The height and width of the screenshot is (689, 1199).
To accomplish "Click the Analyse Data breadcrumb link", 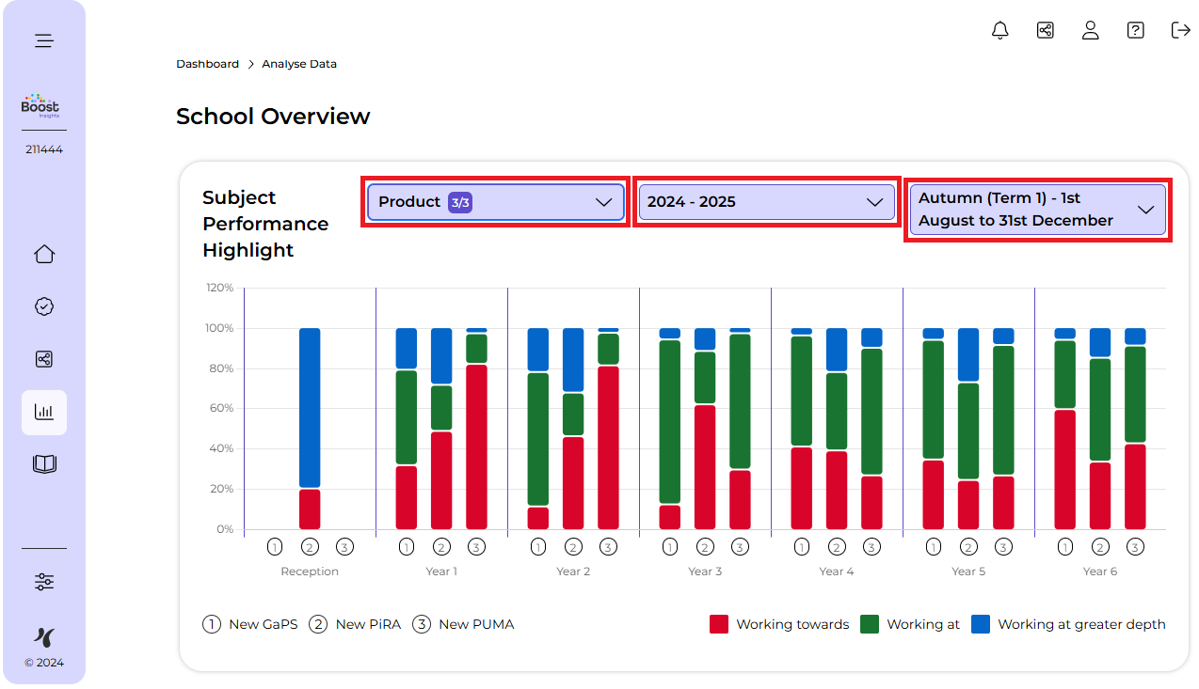I will click(x=299, y=63).
